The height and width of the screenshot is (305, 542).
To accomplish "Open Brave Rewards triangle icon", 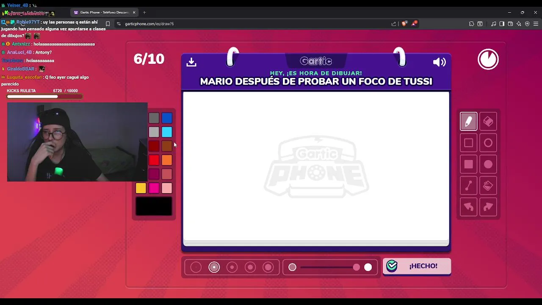I will [x=414, y=24].
